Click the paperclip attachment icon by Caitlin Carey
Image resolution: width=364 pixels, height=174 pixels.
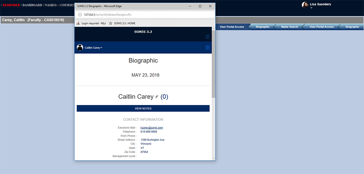tap(157, 97)
